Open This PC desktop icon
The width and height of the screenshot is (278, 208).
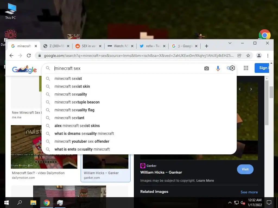point(11,11)
